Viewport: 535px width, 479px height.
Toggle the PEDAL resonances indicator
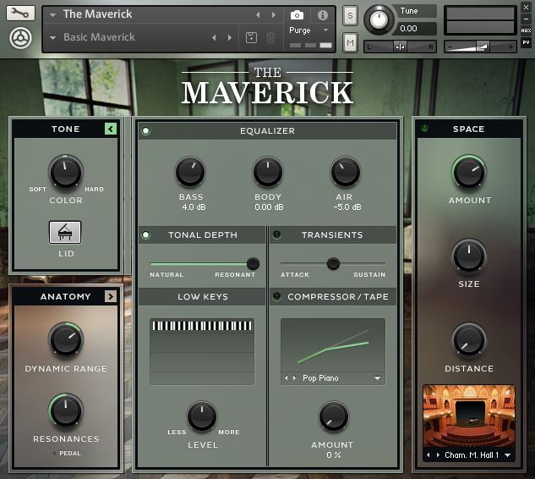pyautogui.click(x=54, y=454)
